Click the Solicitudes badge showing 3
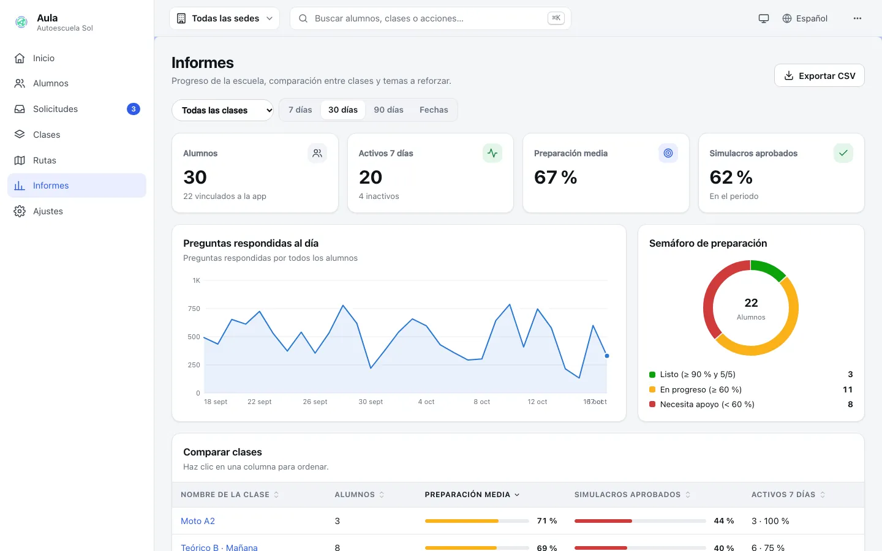The width and height of the screenshot is (882, 551). (134, 109)
